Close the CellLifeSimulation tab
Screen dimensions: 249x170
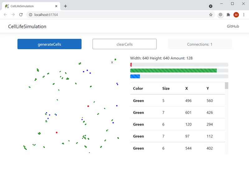(x=56, y=6)
